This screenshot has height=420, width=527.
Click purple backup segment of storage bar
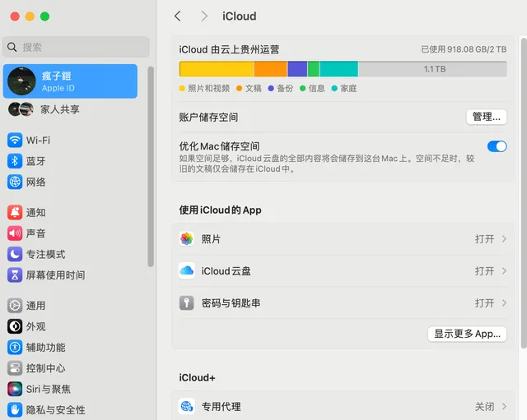tap(297, 69)
